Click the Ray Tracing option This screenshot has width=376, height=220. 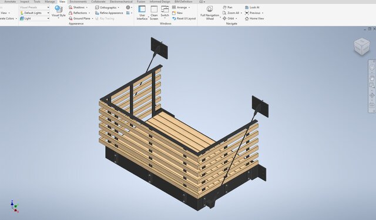pyautogui.click(x=105, y=18)
